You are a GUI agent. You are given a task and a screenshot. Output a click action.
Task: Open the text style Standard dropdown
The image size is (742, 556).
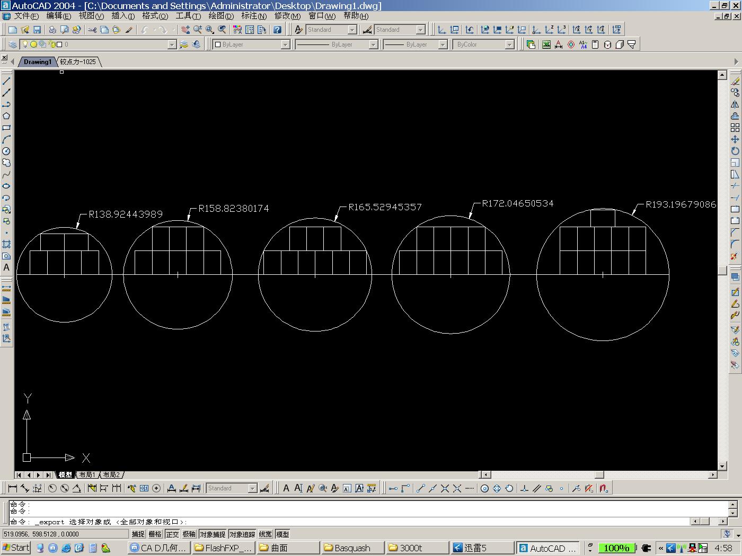click(x=352, y=30)
